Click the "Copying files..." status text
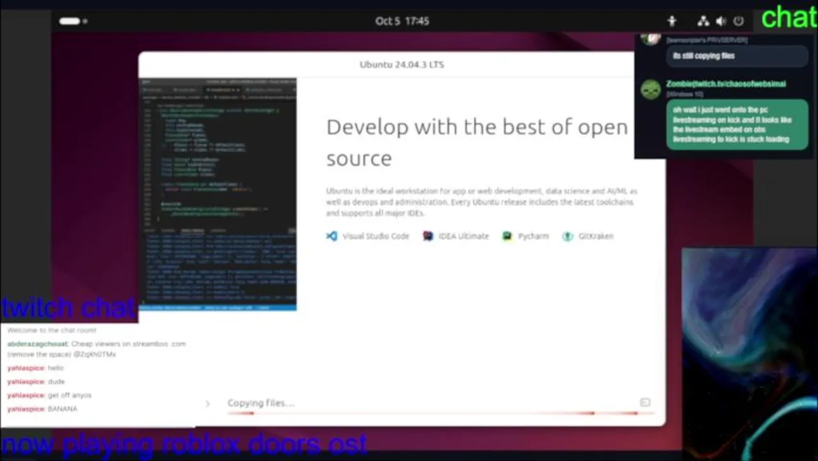 261,403
